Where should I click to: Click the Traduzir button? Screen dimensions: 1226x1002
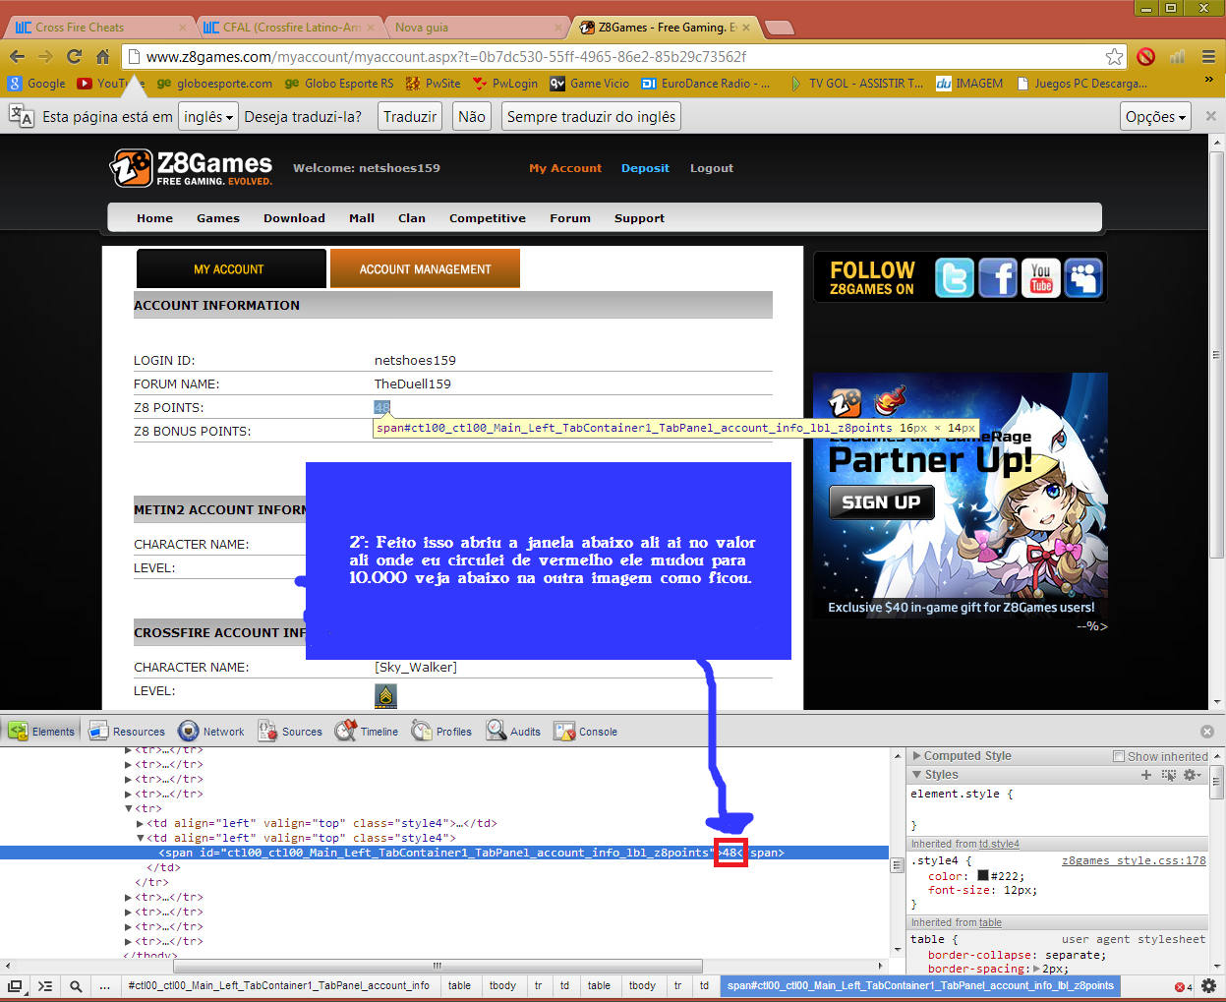point(410,117)
